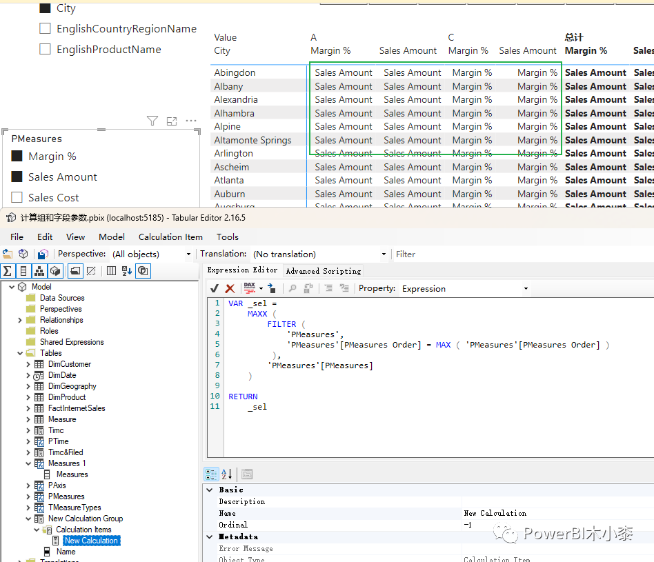Sort tree alphabetically A-Z icon
The image size is (654, 562).
(x=127, y=272)
